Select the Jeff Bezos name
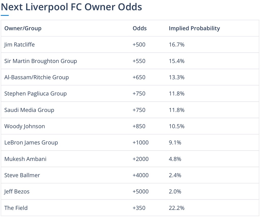Image resolution: width=261 pixels, height=217 pixels. [x=17, y=192]
